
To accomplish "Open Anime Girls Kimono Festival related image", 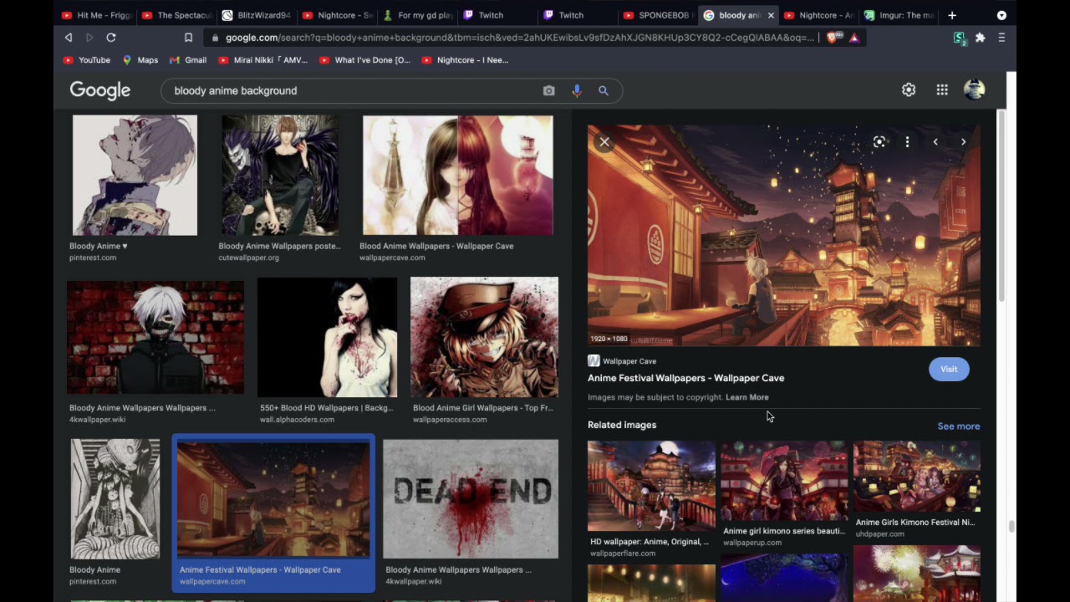I will [916, 477].
